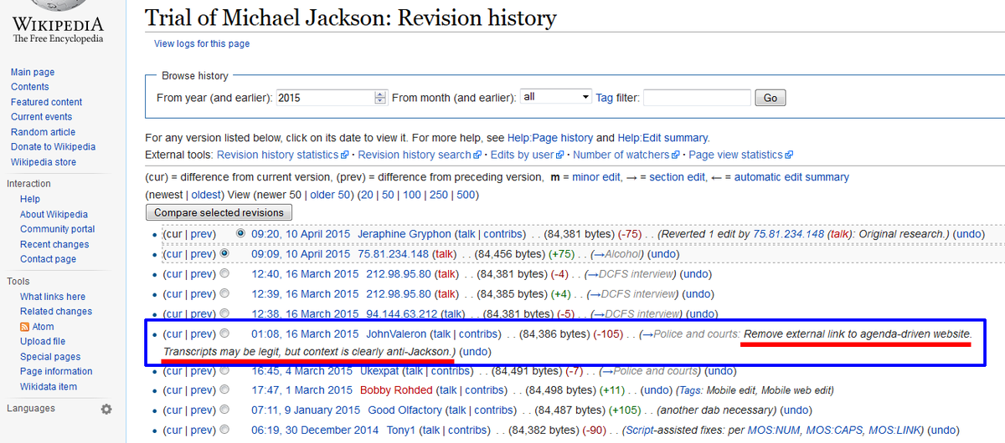Open Help:Page history link
1005x443 pixels.
pyautogui.click(x=550, y=138)
